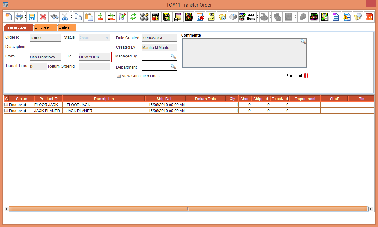
Task: Tick the FLOOR JACK row checkbox
Action: (x=6, y=105)
